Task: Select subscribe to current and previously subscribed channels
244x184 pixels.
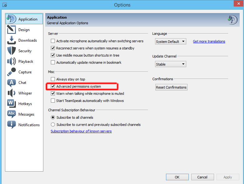Action: (53, 124)
